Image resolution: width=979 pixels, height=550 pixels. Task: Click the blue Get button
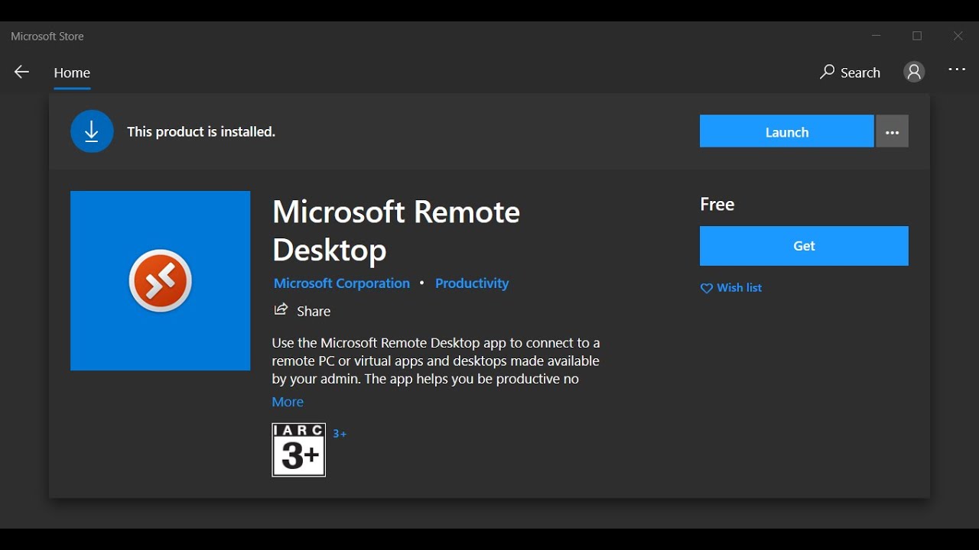(x=804, y=246)
